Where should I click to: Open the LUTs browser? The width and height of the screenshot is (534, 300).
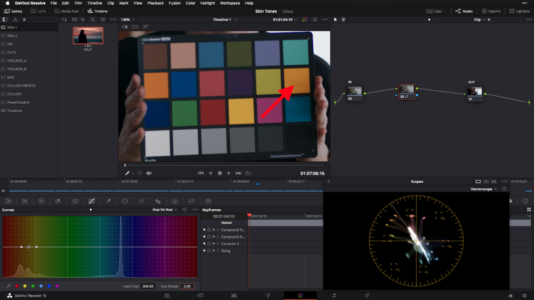click(x=39, y=11)
